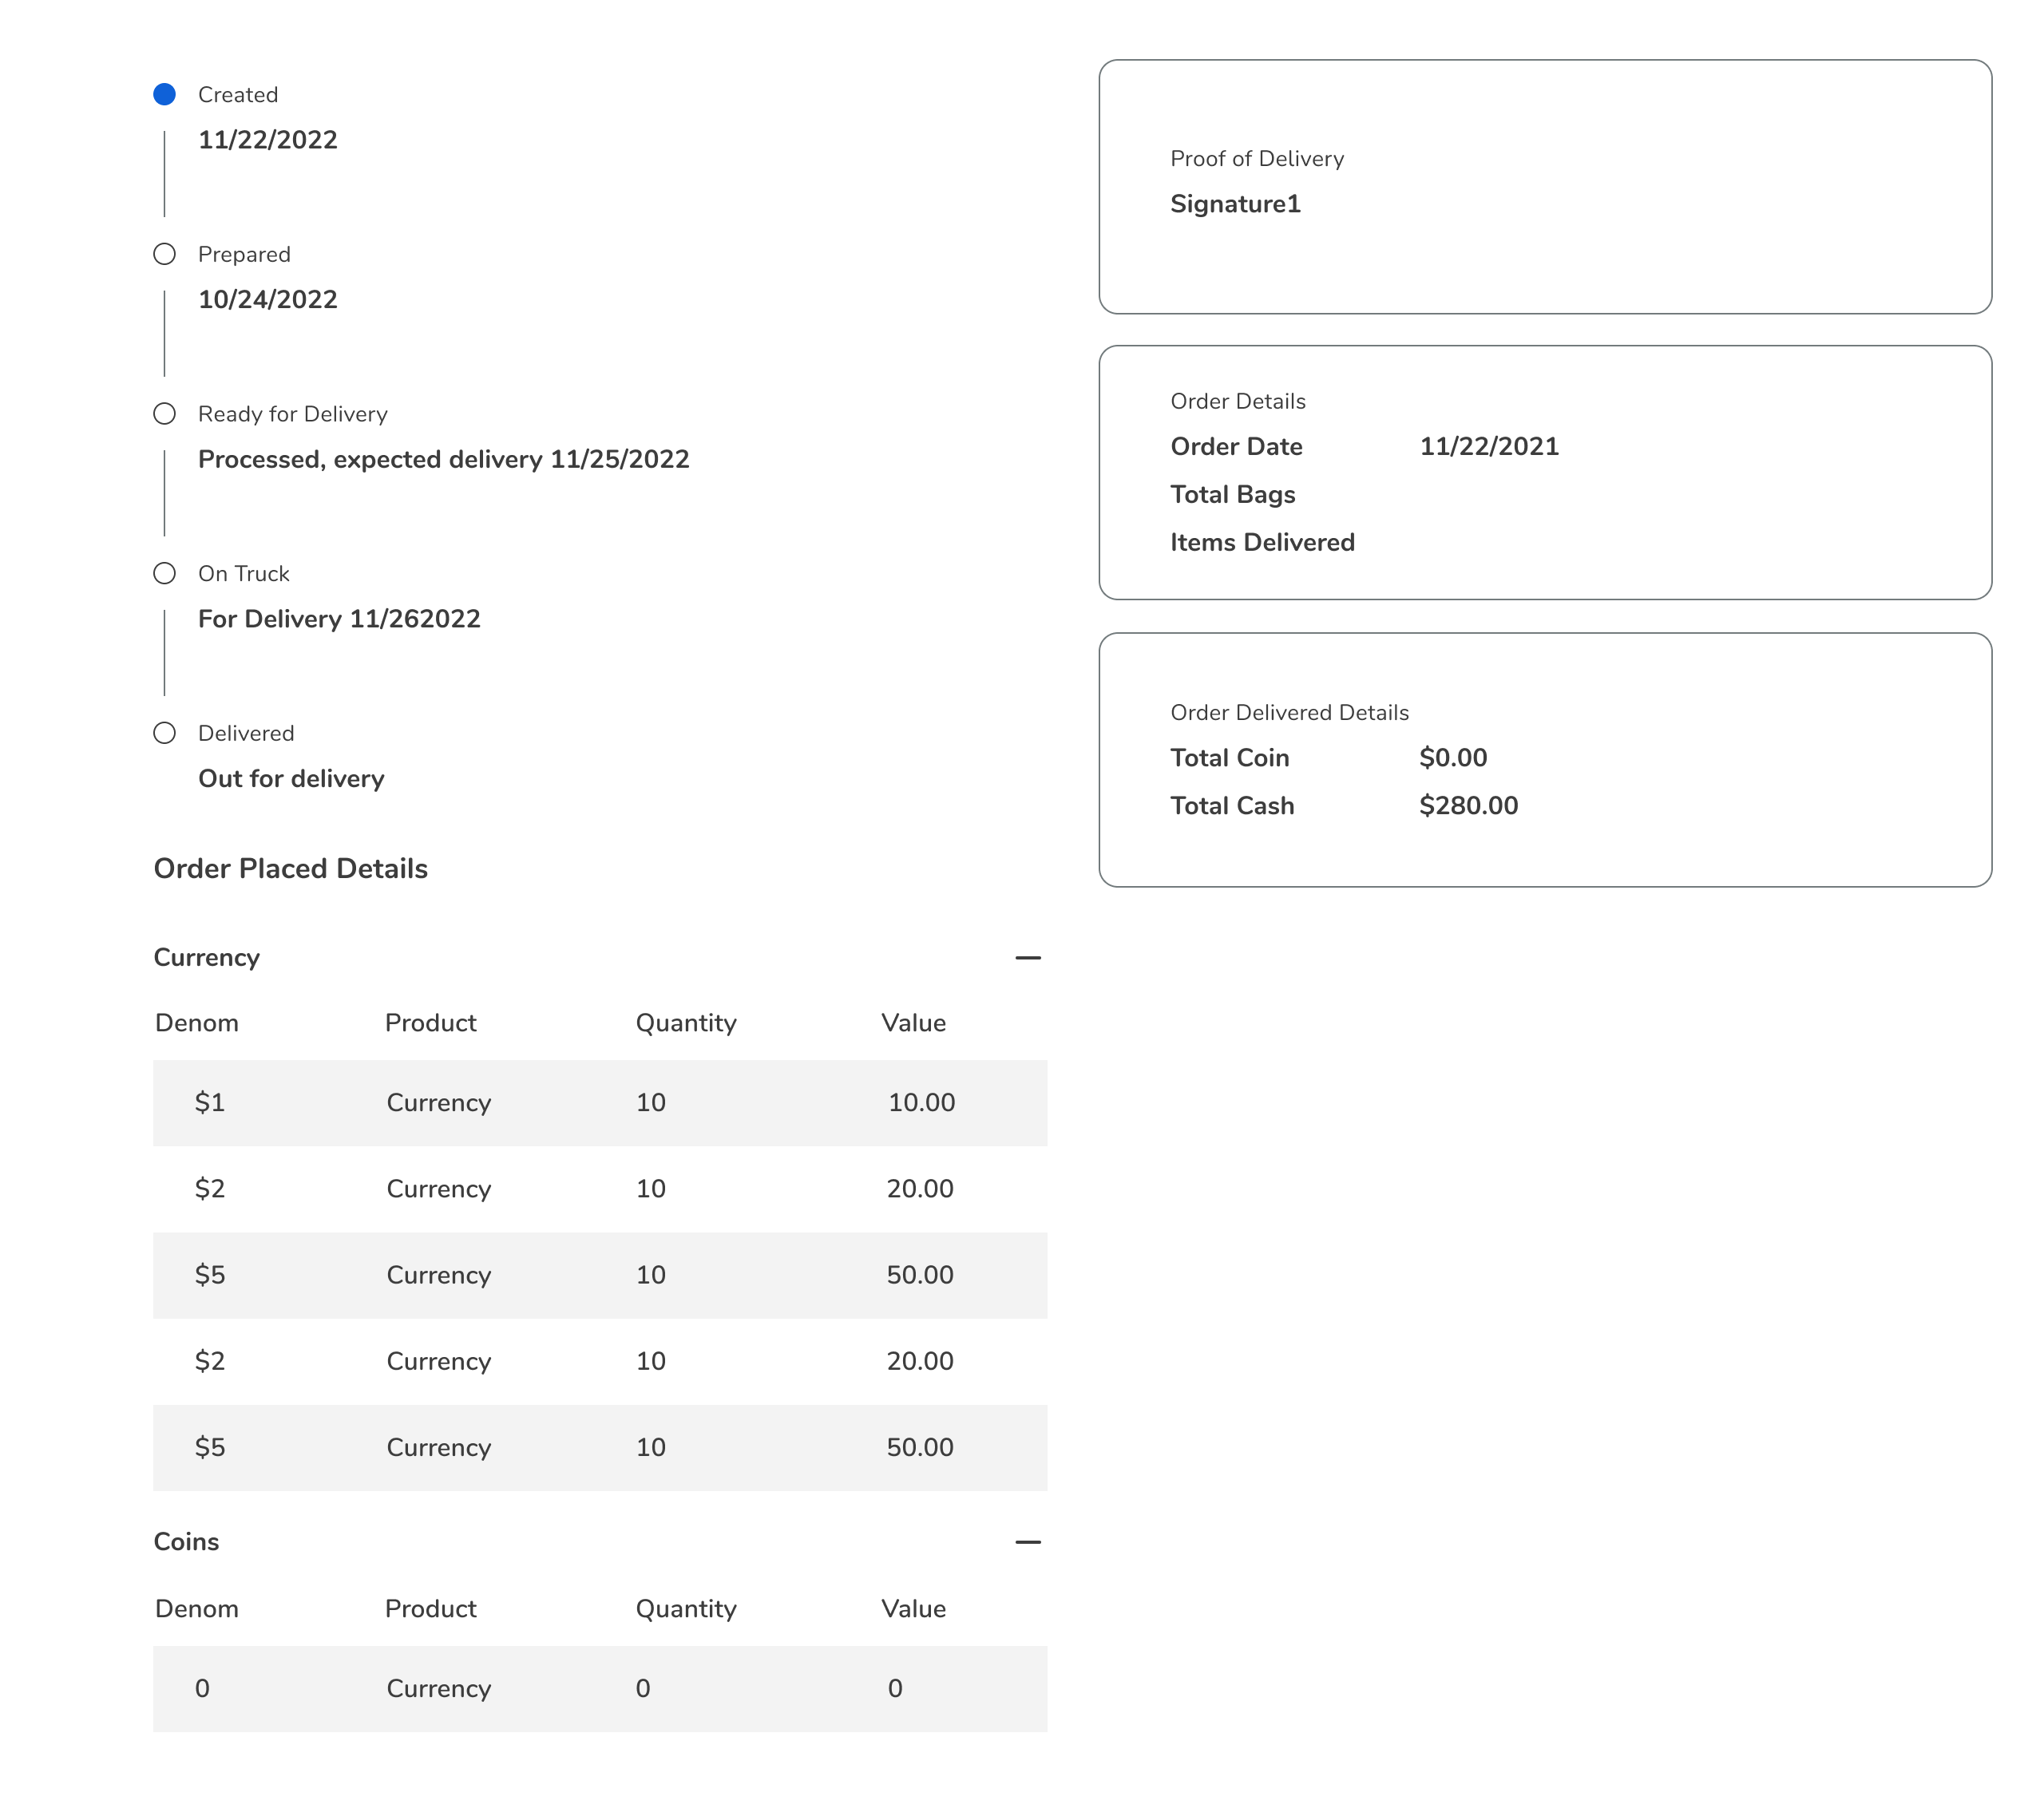Click the Prepared date 10/24/2022

pos(268,300)
